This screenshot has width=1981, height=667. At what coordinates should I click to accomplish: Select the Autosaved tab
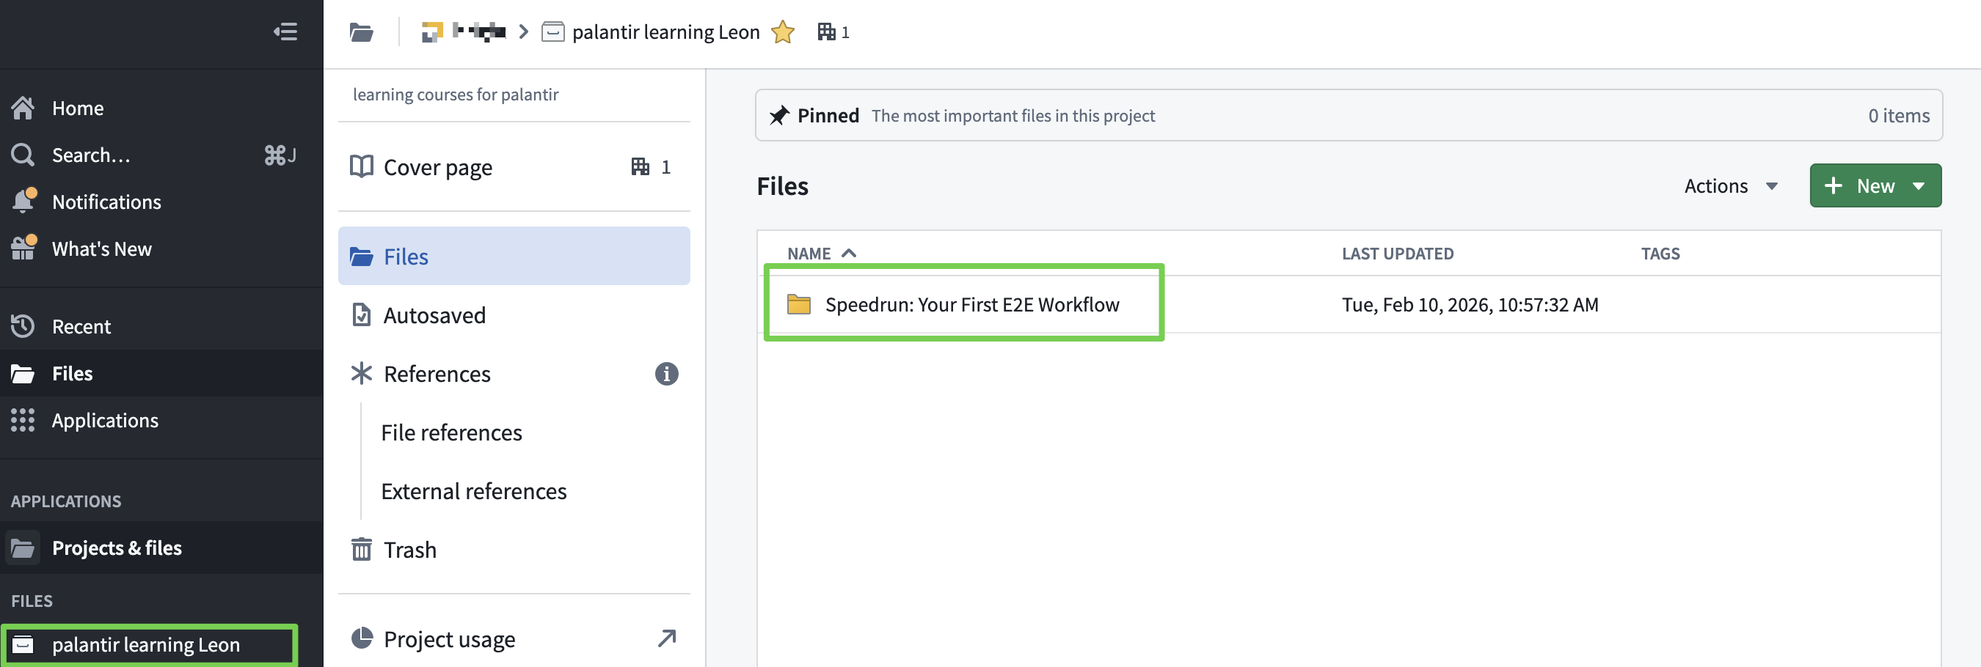[x=434, y=315]
